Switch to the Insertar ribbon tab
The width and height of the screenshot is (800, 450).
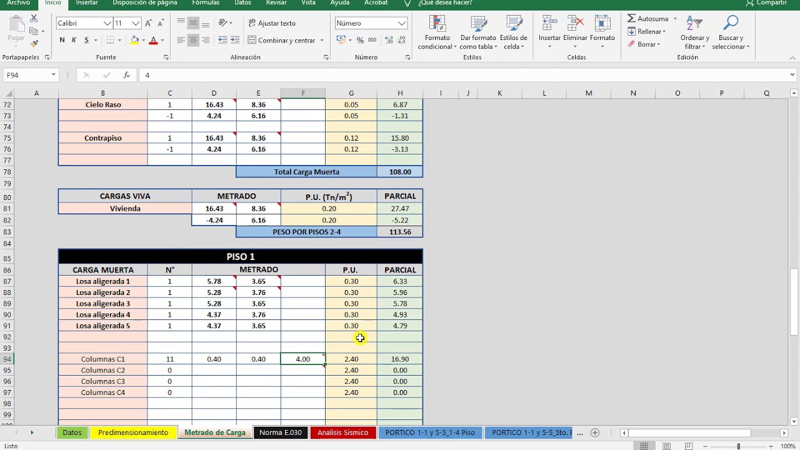pos(87,3)
